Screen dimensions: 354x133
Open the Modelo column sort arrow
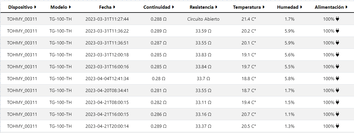click(x=70, y=7)
